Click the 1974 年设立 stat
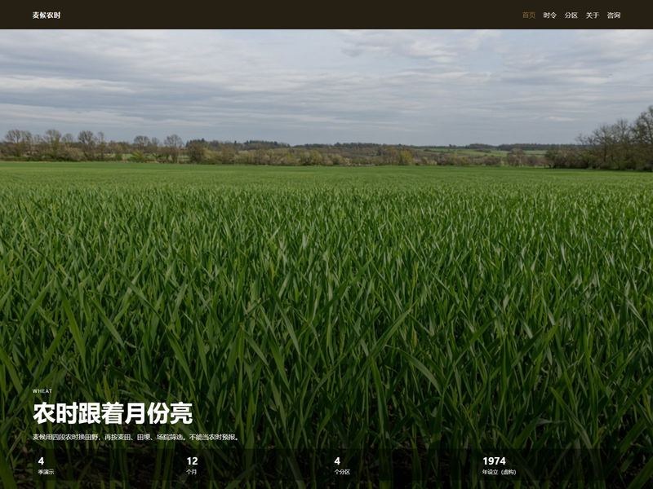Viewport: 653px width, 489px height. coord(499,465)
